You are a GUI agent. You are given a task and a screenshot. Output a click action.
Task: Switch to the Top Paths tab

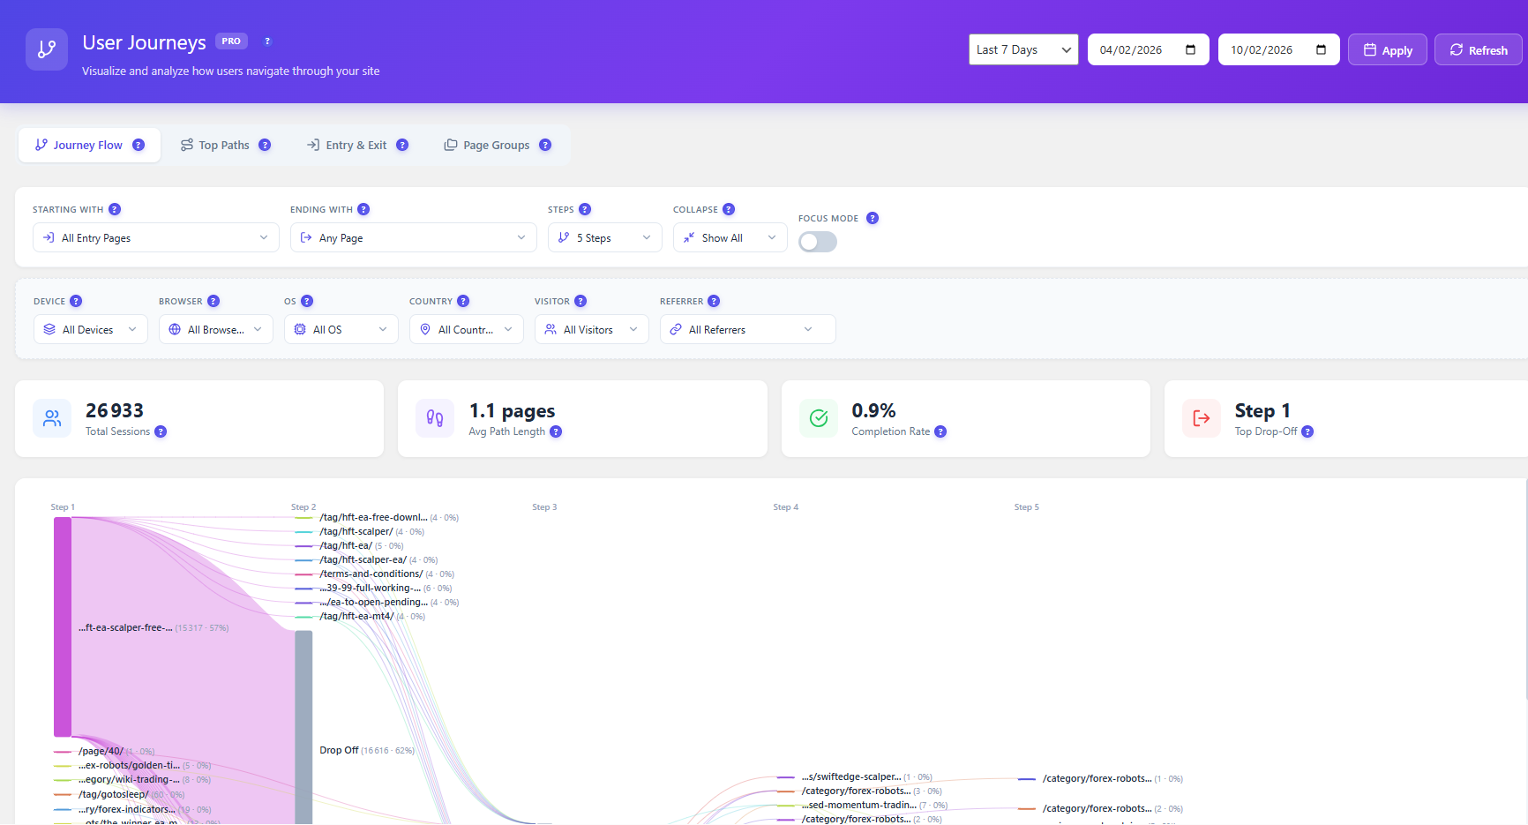pos(225,145)
